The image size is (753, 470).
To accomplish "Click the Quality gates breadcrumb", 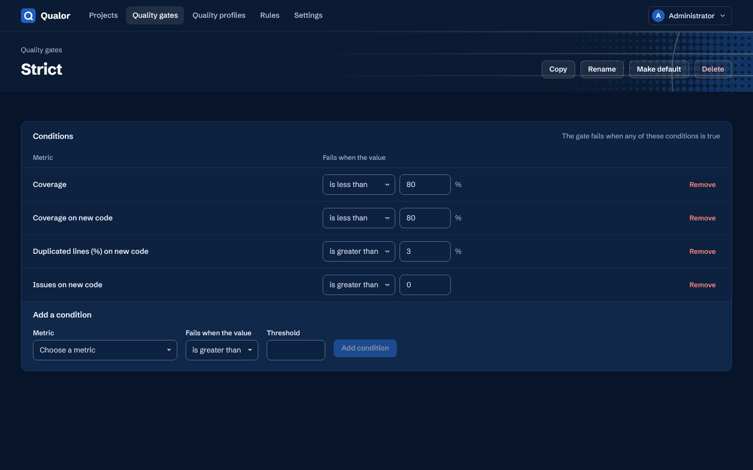I will click(x=41, y=50).
